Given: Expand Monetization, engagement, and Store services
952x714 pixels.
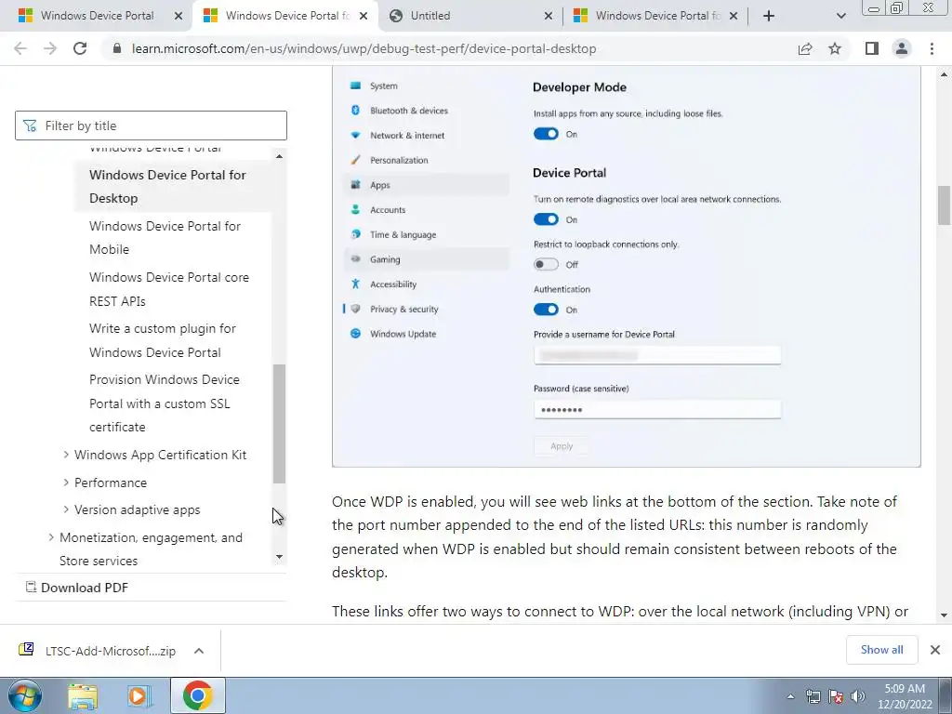Looking at the screenshot, I should pyautogui.click(x=51, y=537).
